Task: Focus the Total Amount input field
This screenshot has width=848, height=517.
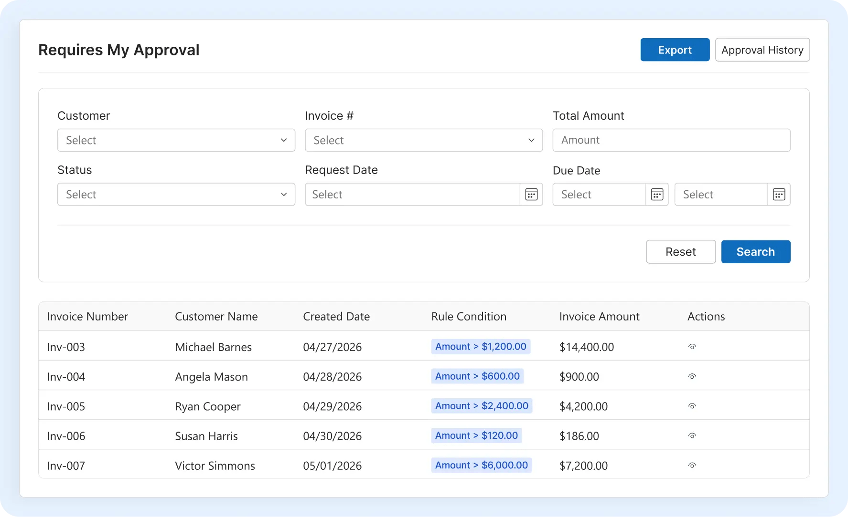Action: point(671,140)
